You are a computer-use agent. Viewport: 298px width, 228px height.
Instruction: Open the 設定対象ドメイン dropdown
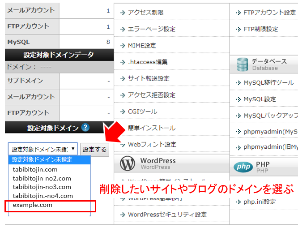(x=43, y=149)
